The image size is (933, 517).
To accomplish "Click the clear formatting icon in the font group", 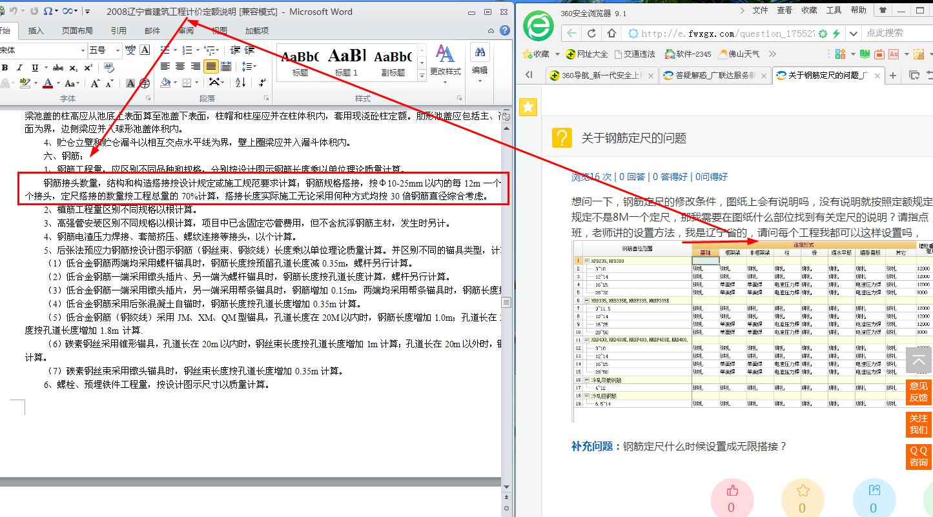I will coord(109,68).
